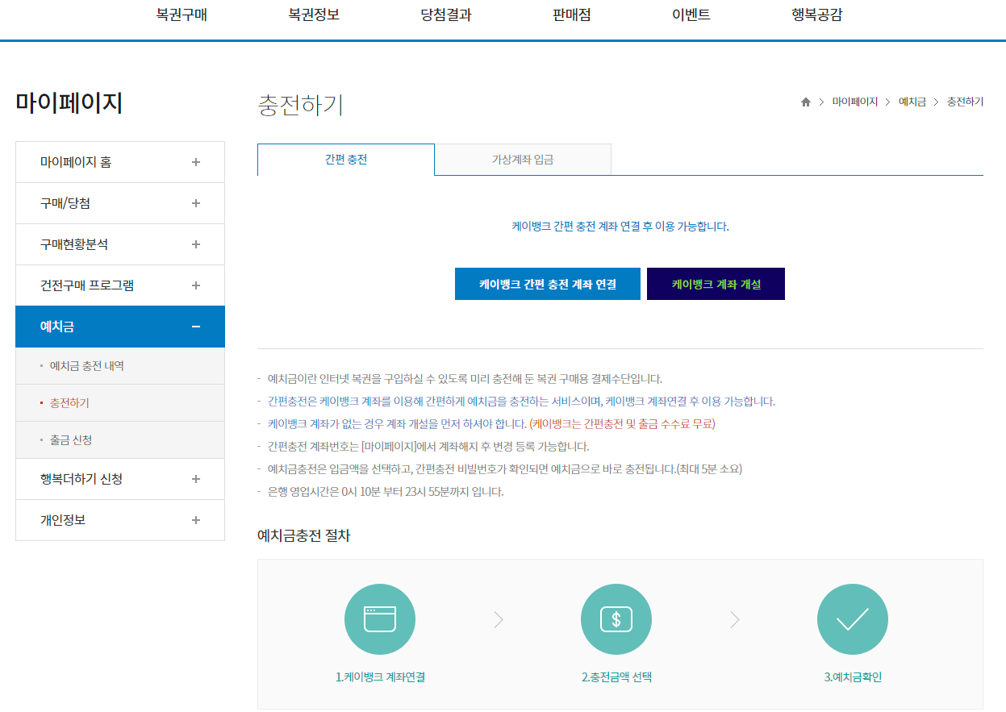The width and height of the screenshot is (1006, 712).
Task: Open the 판매점 menu
Action: pyautogui.click(x=570, y=14)
